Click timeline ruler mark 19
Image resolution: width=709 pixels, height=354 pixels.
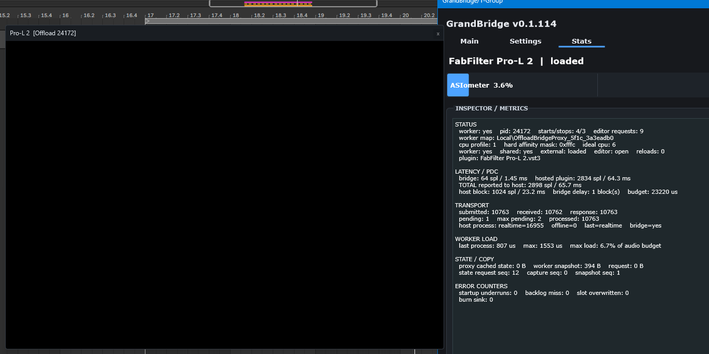(321, 16)
